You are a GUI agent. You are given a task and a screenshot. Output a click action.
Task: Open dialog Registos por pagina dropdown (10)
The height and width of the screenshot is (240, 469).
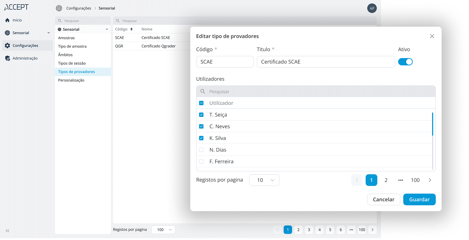click(x=264, y=180)
